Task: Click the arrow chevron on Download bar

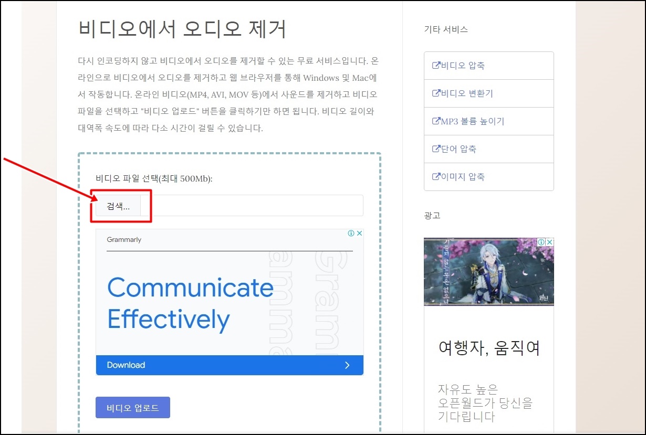Action: [x=347, y=365]
